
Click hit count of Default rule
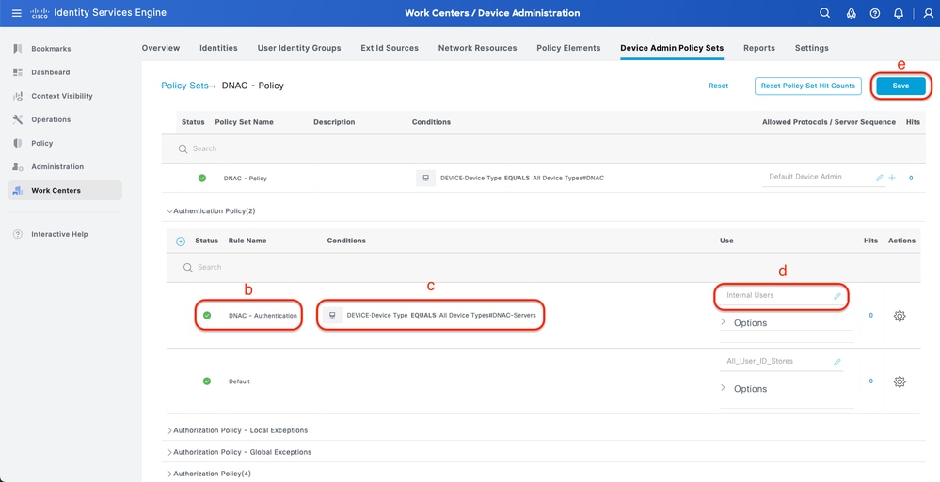pyautogui.click(x=871, y=381)
